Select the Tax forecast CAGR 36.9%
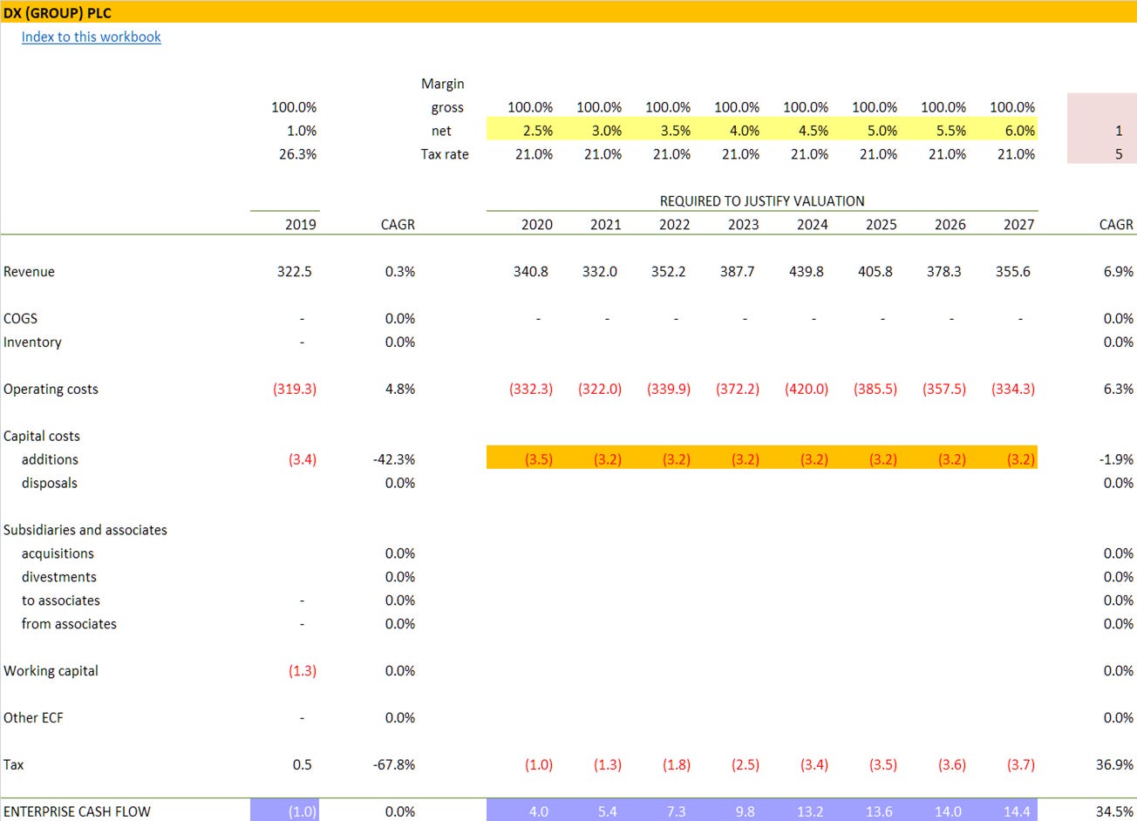The width and height of the screenshot is (1137, 821). tap(1115, 765)
